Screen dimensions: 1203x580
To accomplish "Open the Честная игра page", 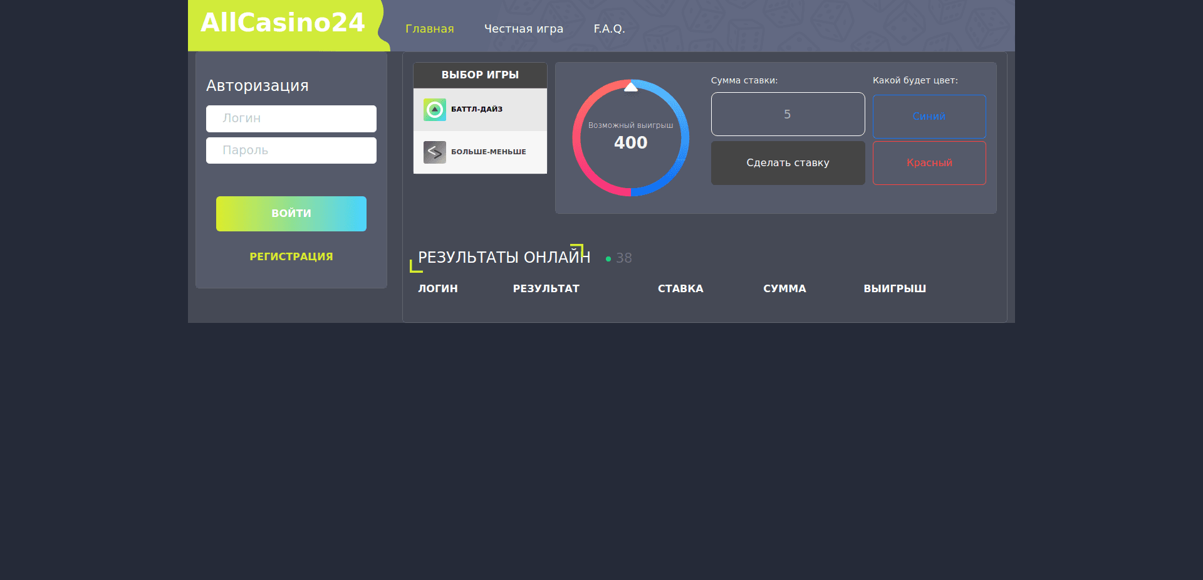I will click(524, 28).
